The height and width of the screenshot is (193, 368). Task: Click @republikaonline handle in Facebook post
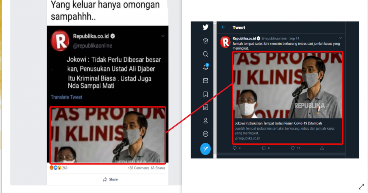(x=92, y=46)
